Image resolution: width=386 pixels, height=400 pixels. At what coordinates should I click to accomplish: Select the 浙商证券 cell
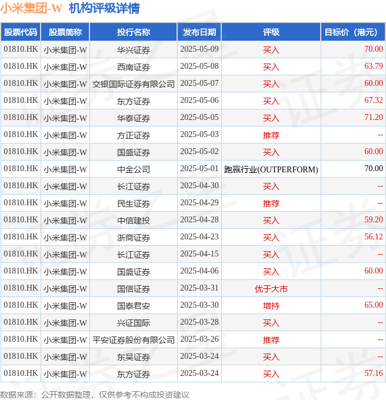(134, 238)
